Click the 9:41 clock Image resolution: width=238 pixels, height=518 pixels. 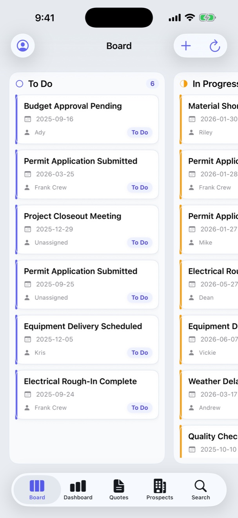point(45,18)
